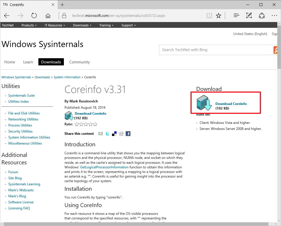281x226 pixels.
Task: Create a Web Note on this page
Action: point(249,15)
